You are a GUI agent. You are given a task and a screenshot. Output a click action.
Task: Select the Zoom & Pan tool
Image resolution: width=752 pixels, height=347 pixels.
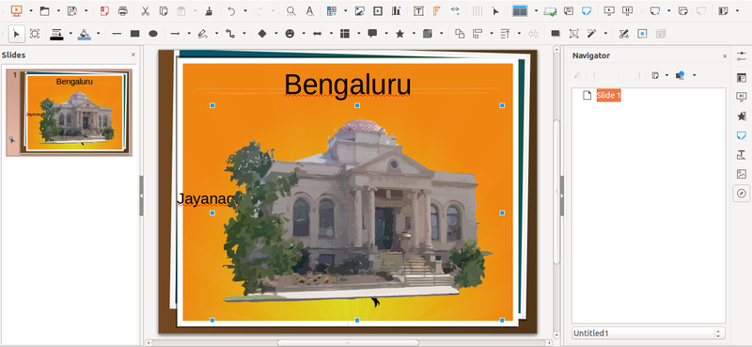35,34
